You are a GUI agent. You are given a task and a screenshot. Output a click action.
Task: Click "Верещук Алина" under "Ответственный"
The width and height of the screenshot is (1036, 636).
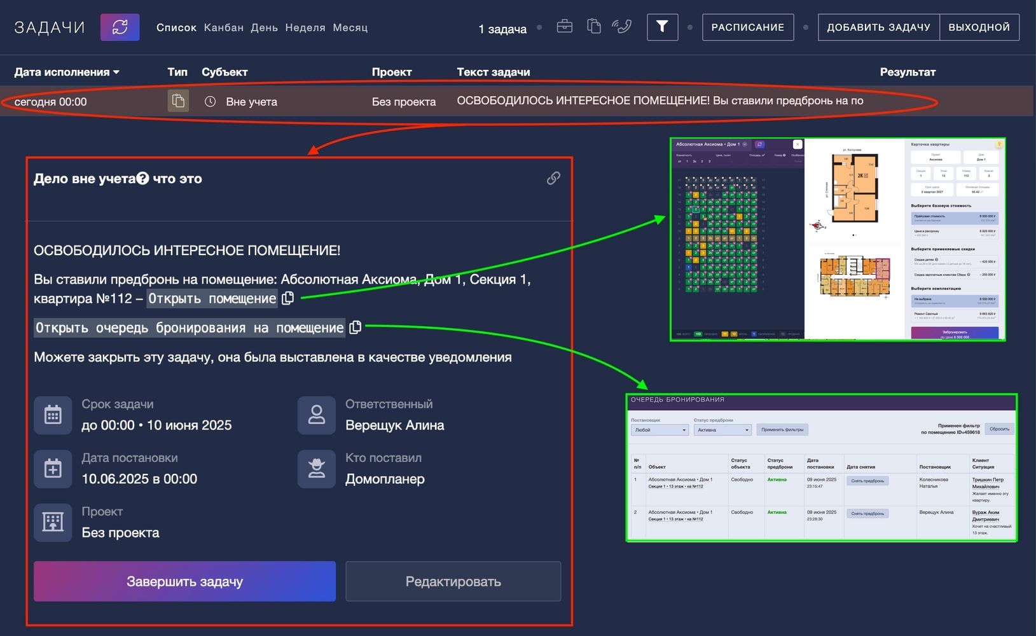(395, 425)
